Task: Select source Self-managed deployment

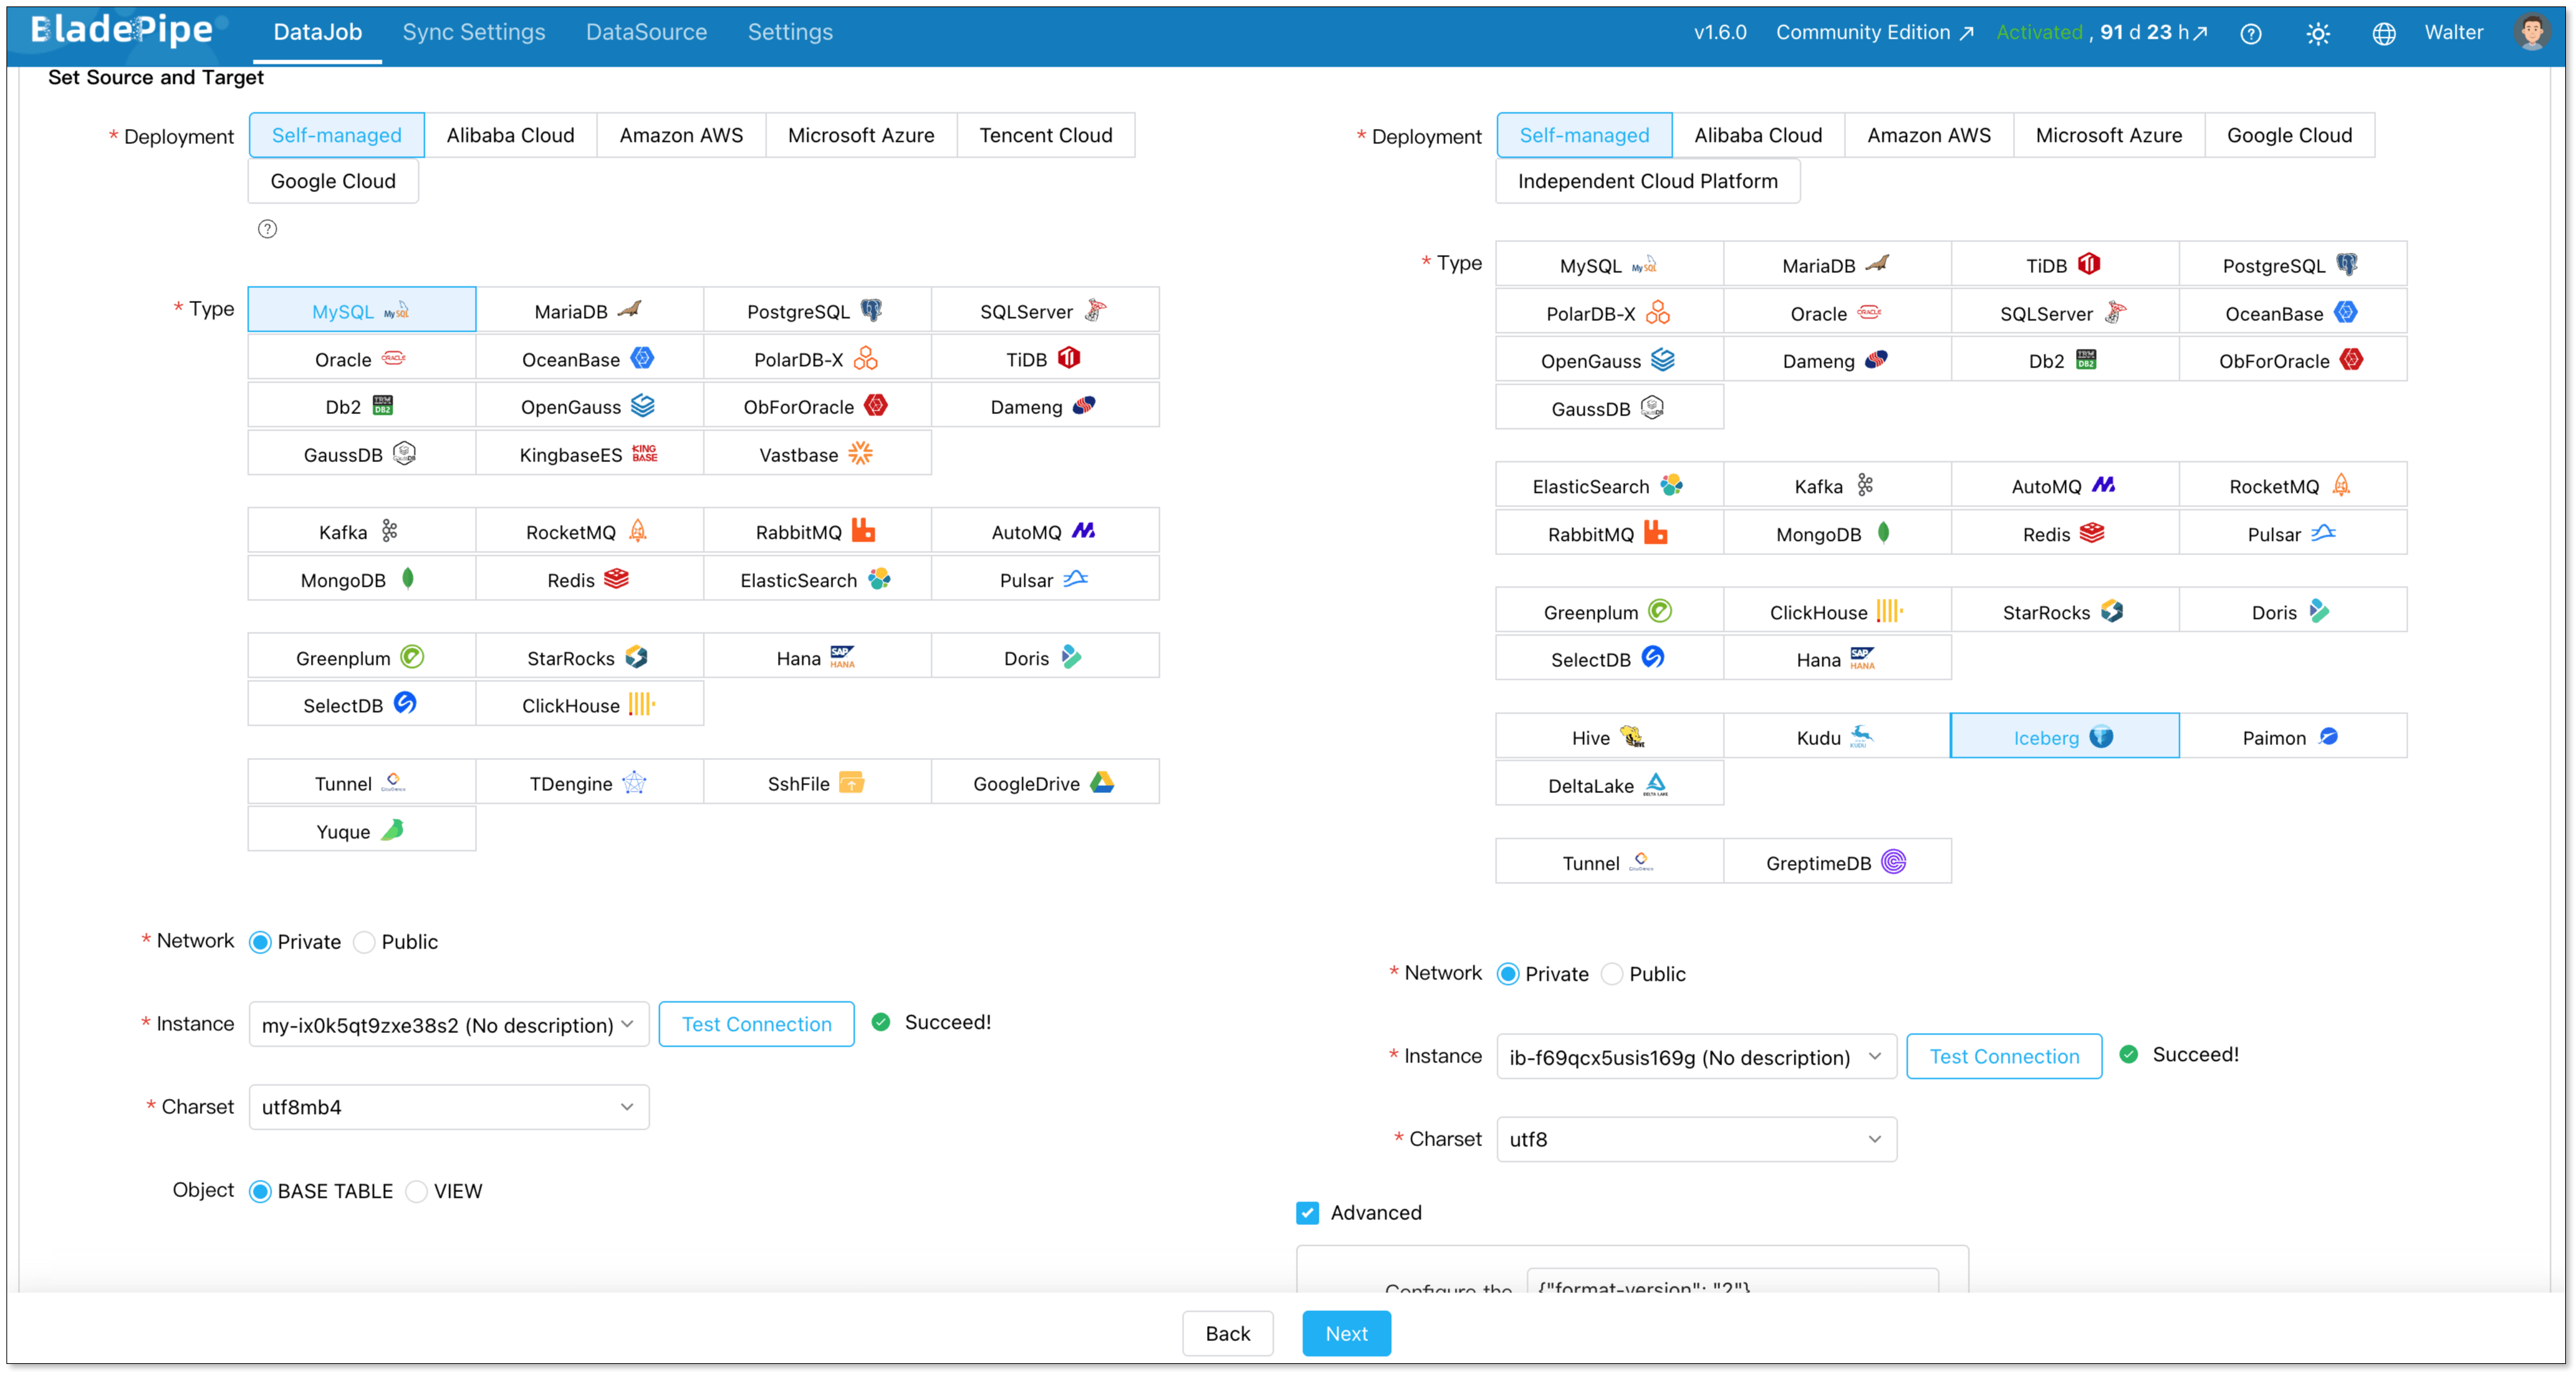Action: point(336,135)
